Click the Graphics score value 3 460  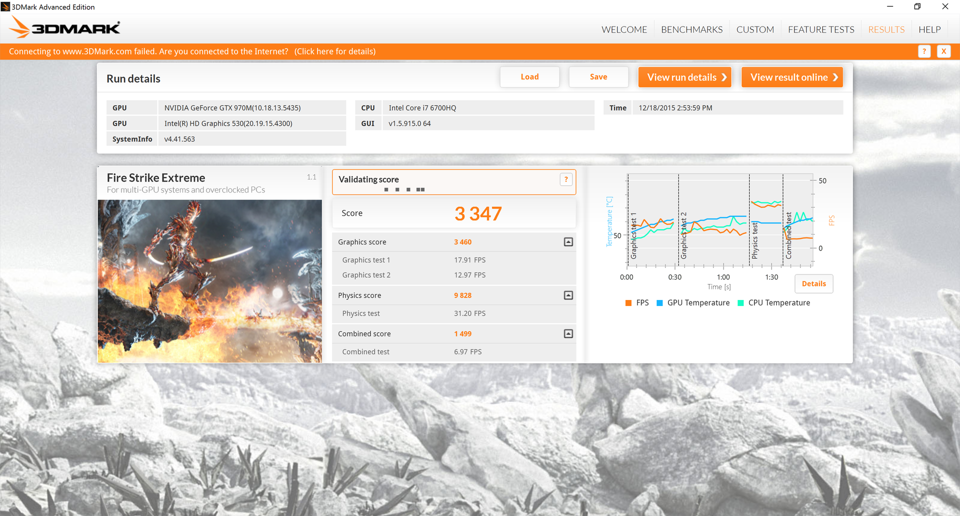click(x=463, y=242)
